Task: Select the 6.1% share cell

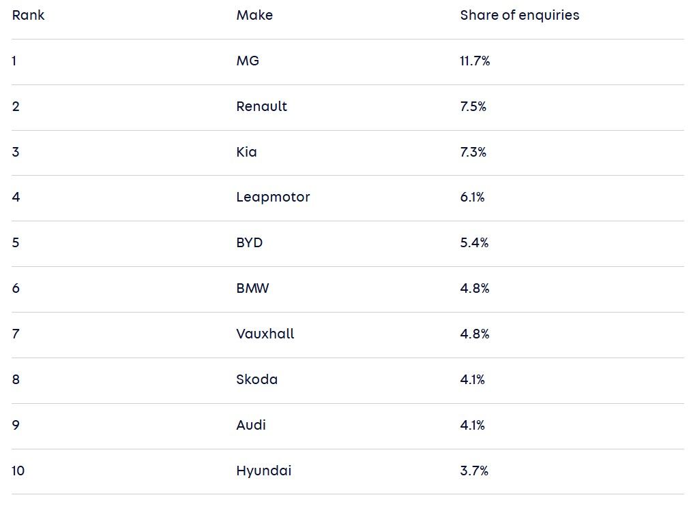Action: 472,197
